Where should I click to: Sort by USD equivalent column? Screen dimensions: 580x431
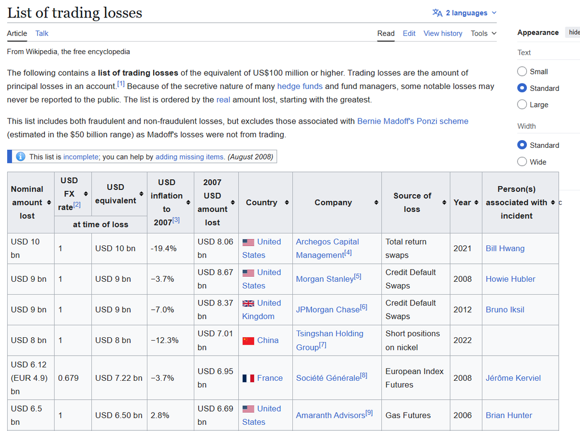142,194
